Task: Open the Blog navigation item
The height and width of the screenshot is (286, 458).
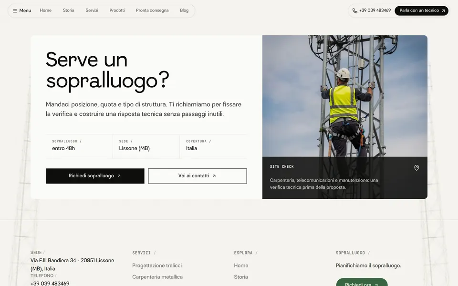Action: point(184,10)
